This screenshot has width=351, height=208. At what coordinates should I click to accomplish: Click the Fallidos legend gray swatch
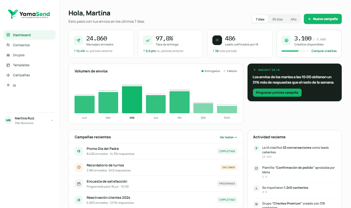[x=224, y=71]
